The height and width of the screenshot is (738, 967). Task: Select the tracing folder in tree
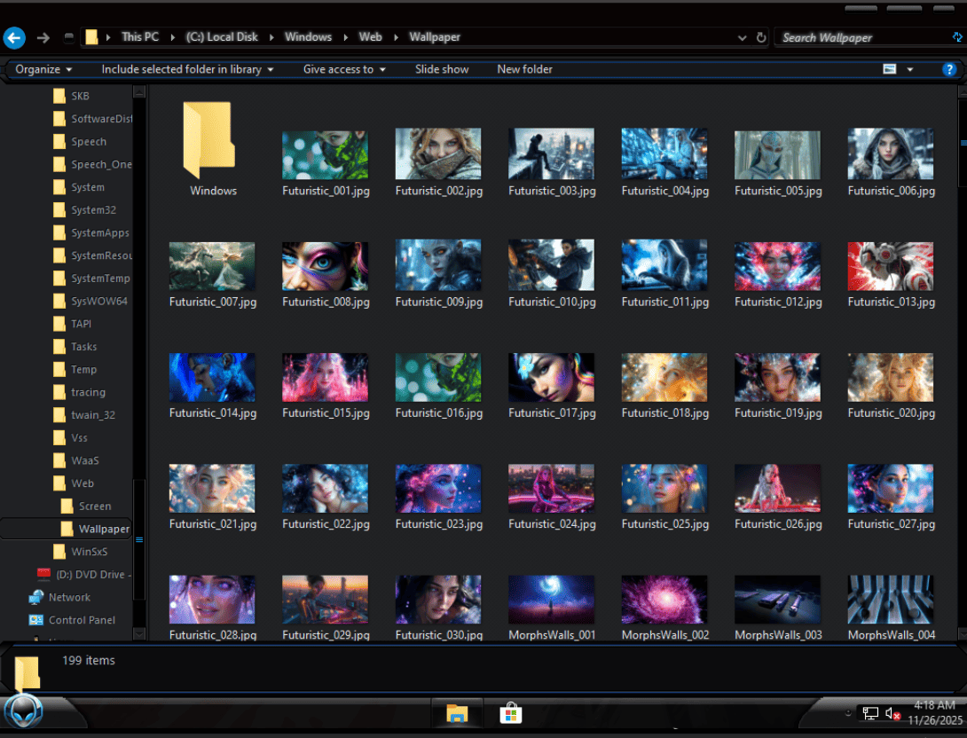pyautogui.click(x=79, y=392)
